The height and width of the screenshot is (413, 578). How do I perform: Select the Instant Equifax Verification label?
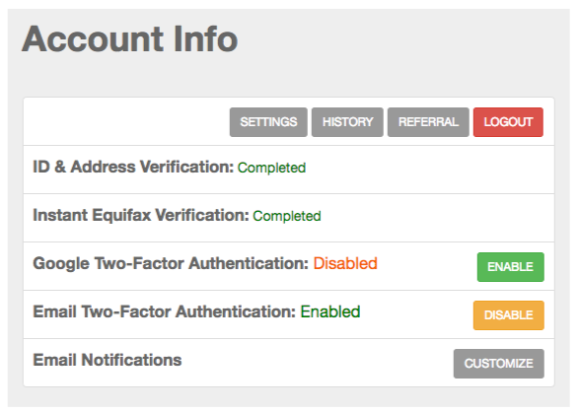pyautogui.click(x=141, y=215)
